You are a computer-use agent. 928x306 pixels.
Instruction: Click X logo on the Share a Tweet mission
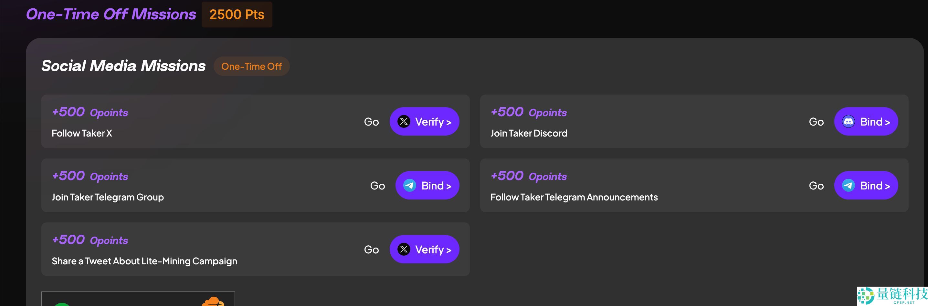[x=404, y=249]
